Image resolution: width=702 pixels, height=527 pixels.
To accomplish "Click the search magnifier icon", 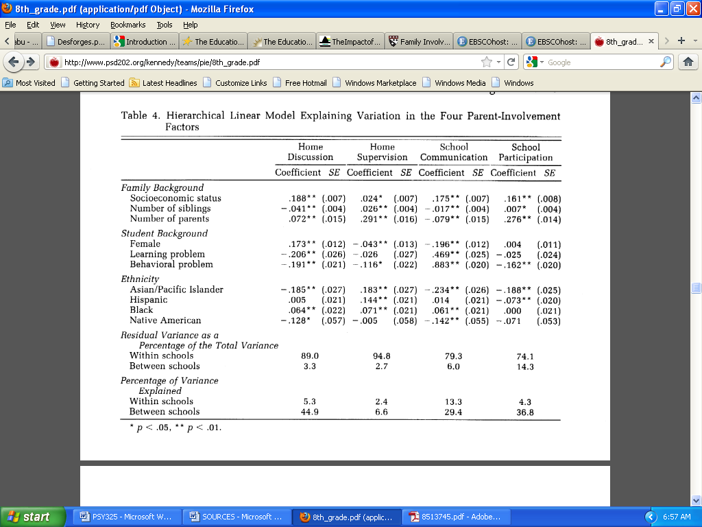I will click(x=666, y=62).
